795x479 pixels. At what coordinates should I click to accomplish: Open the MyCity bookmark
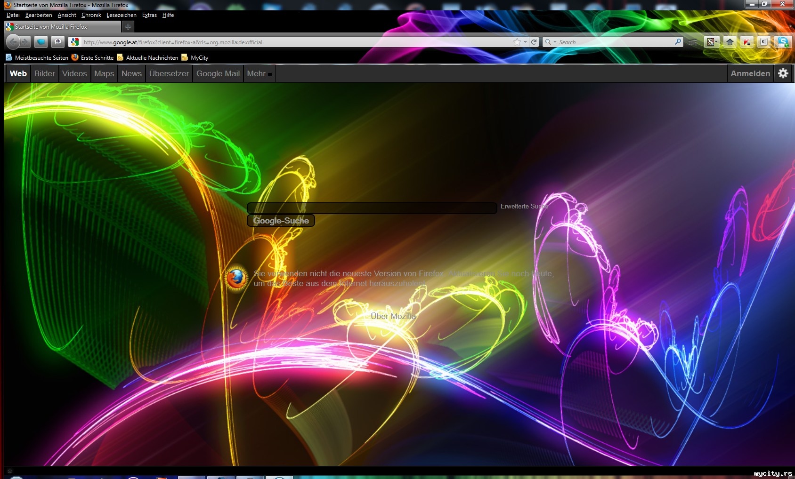click(x=199, y=58)
